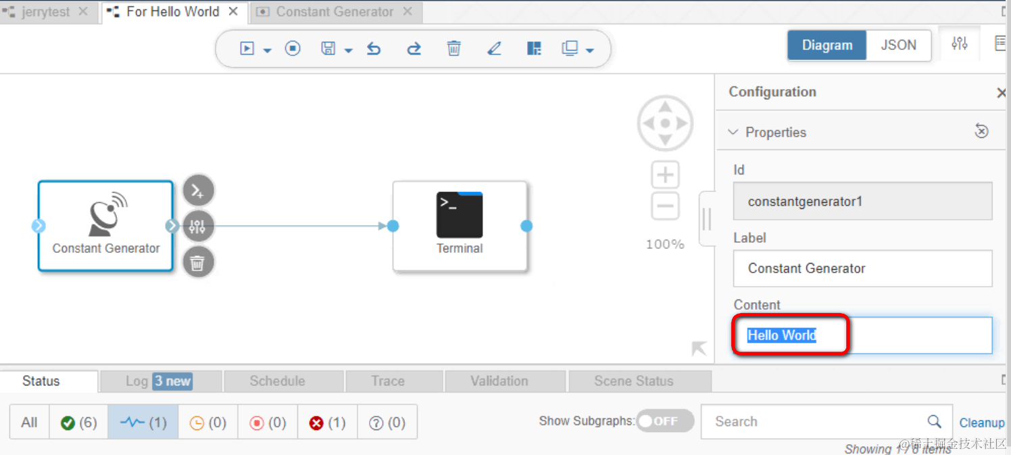Filter by running status (1)
1011x455 pixels.
tap(143, 423)
